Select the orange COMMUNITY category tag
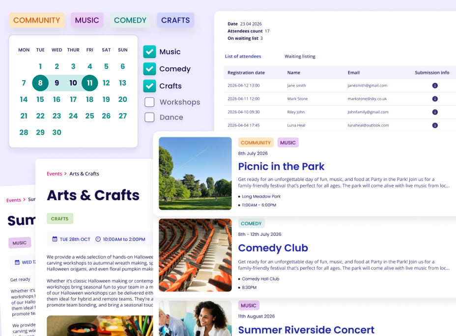 point(37,20)
